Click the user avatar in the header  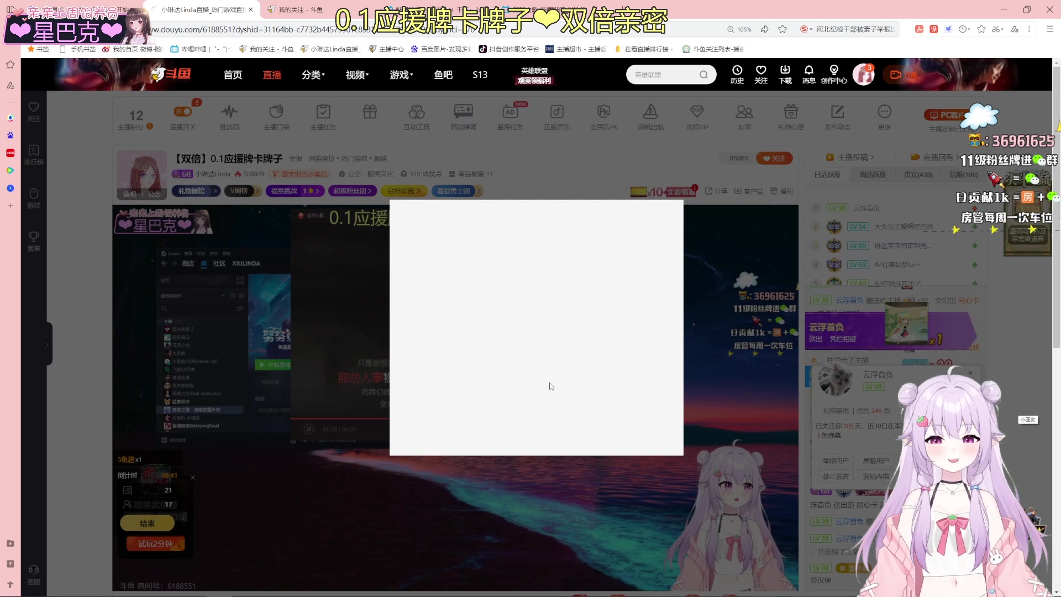[x=863, y=74]
